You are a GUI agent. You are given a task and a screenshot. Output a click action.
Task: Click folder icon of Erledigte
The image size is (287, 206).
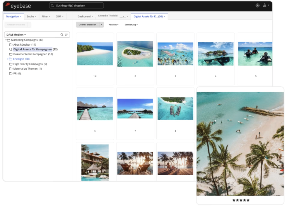point(11,59)
